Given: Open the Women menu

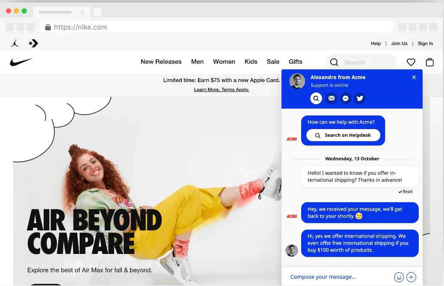Looking at the screenshot, I should (x=224, y=62).
